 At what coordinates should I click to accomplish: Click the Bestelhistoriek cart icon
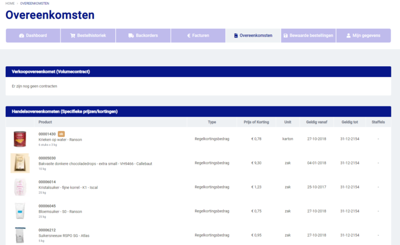click(x=72, y=35)
